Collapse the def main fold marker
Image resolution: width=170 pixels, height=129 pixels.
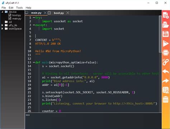pyautogui.click(x=34, y=62)
